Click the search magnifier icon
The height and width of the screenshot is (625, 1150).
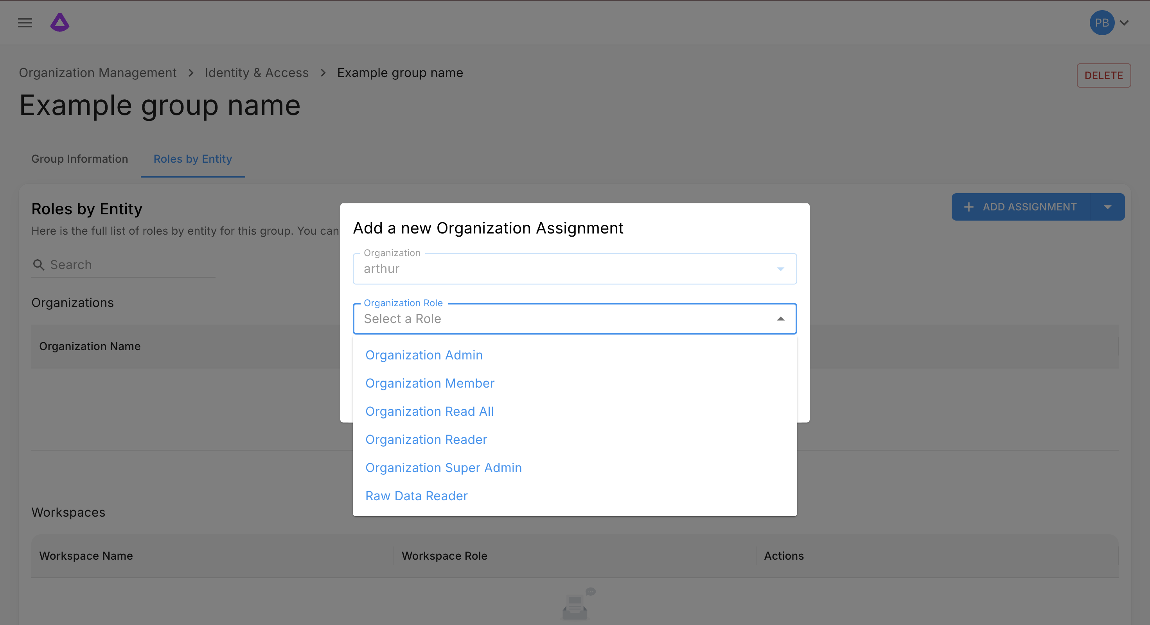39,265
